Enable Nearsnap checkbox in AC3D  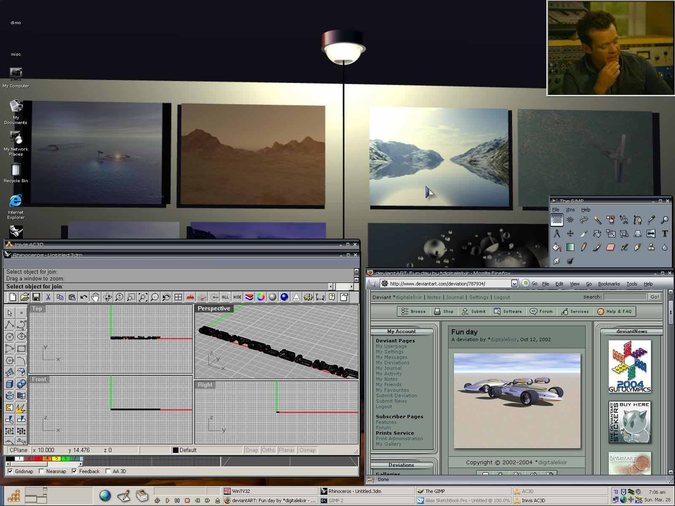point(41,471)
